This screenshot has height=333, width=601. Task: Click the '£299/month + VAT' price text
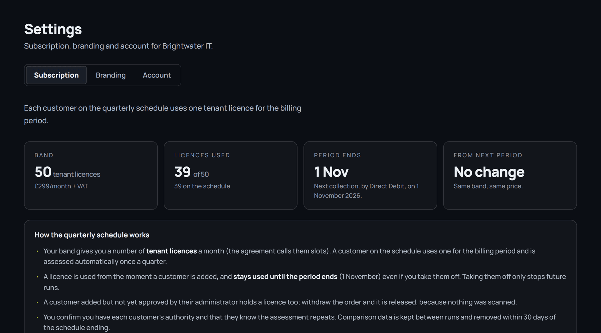click(x=61, y=186)
